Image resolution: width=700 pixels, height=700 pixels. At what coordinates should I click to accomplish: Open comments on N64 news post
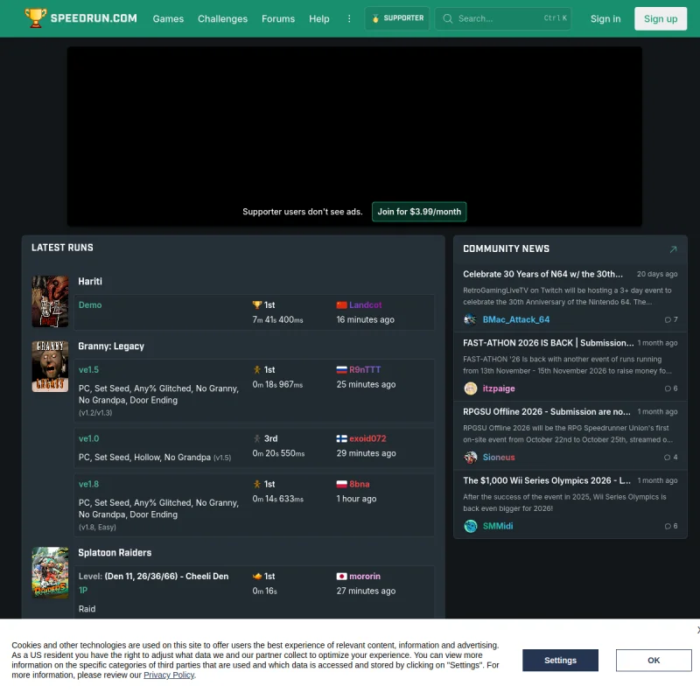(671, 319)
